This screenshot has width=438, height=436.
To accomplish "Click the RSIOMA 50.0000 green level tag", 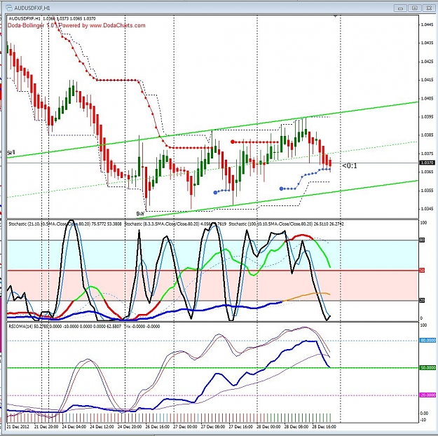I will point(427,368).
